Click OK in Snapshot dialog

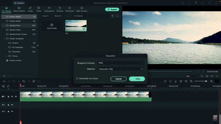click(x=137, y=79)
